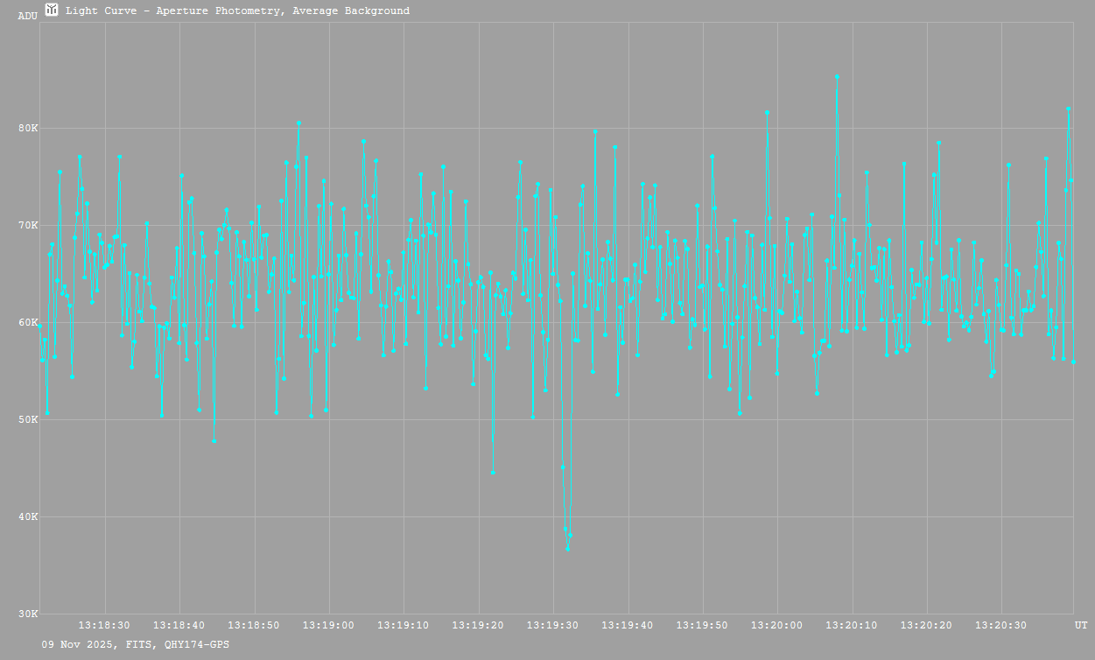Select the 13:20:00 time axis label
Viewport: 1095px width, 660px height.
click(x=777, y=625)
